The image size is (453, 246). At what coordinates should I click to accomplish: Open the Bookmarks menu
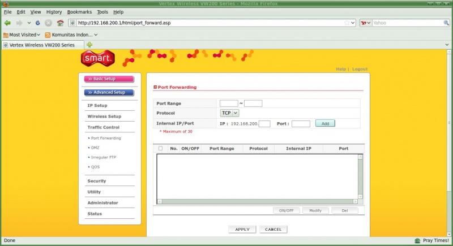click(x=79, y=11)
